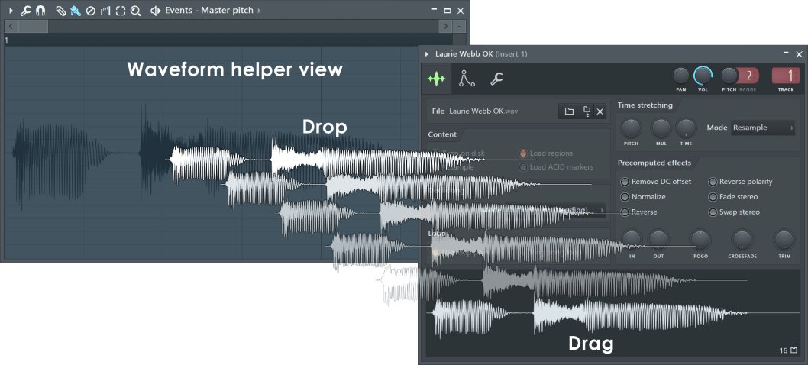
Task: Browse for sample file with folder icon
Action: pos(569,111)
